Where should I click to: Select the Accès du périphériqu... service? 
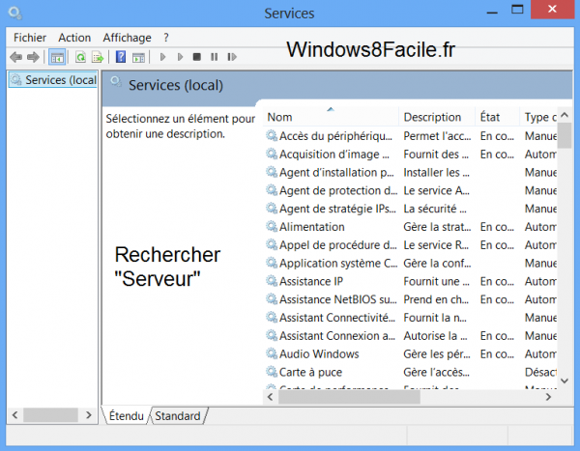pyautogui.click(x=335, y=135)
